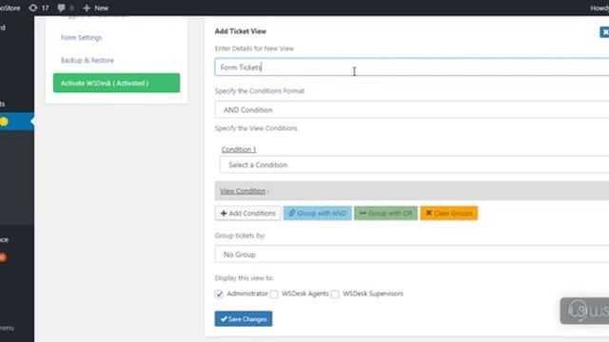Viewport: 609px width, 342px height.
Task: Open Backup & Restore settings
Action: pyautogui.click(x=87, y=60)
